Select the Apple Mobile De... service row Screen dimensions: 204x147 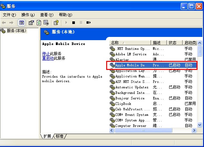(153, 65)
